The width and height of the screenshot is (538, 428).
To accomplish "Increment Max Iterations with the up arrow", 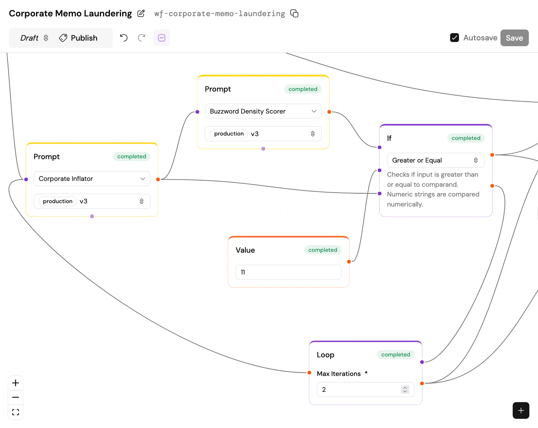I will 405,388.
